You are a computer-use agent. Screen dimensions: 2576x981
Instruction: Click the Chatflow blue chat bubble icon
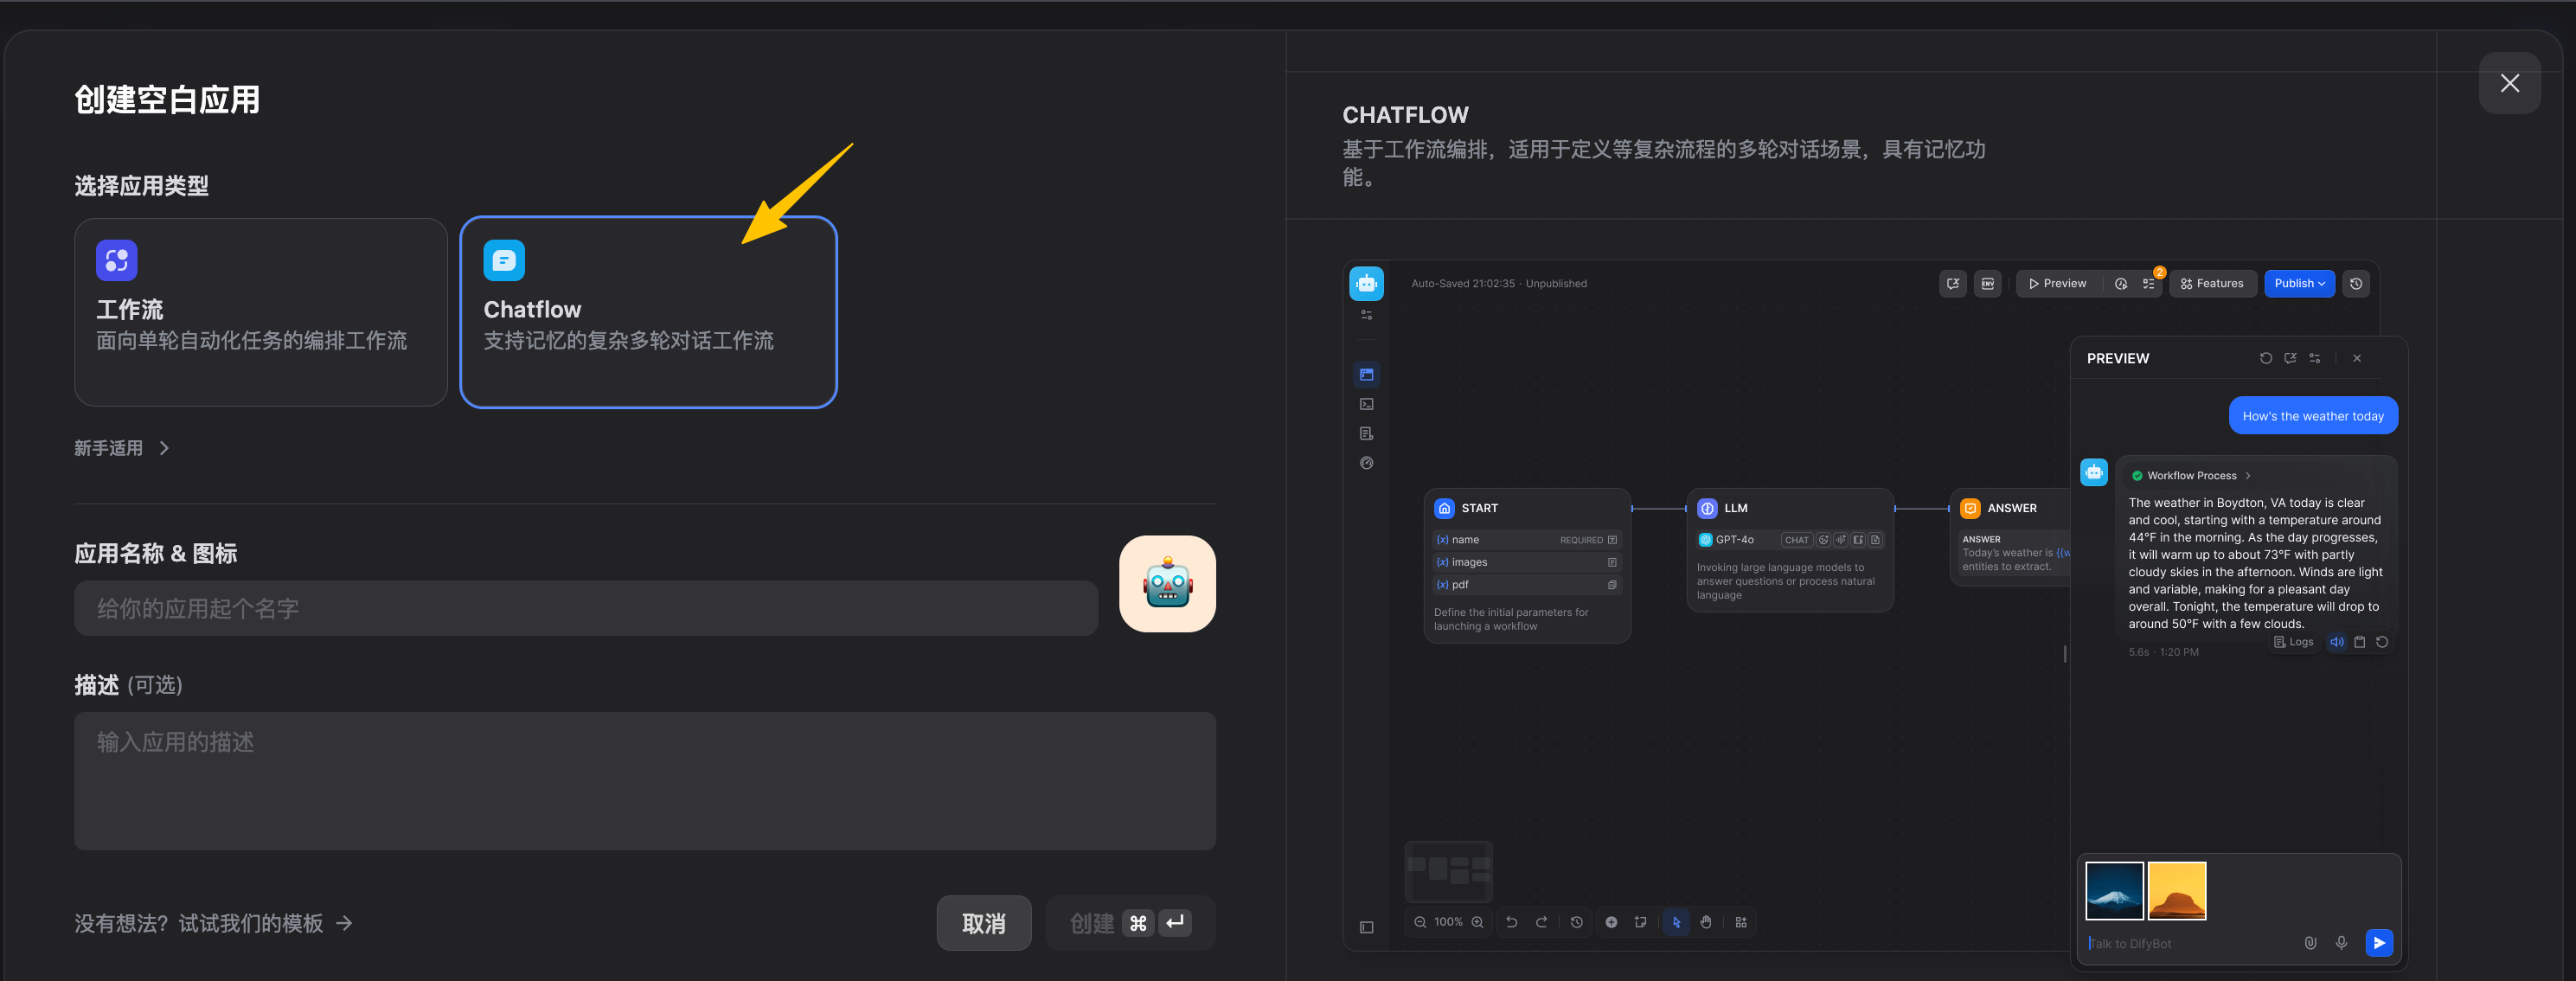pyautogui.click(x=504, y=260)
